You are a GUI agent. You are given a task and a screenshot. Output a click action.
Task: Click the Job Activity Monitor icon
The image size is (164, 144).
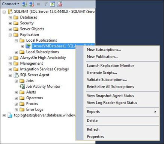tap(22, 86)
